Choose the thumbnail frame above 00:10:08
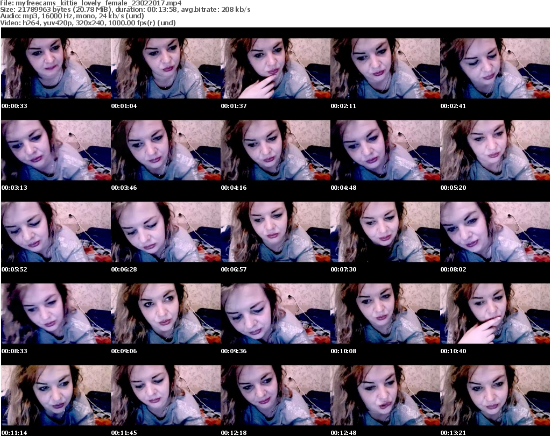The height and width of the screenshot is (436, 551). point(385,314)
